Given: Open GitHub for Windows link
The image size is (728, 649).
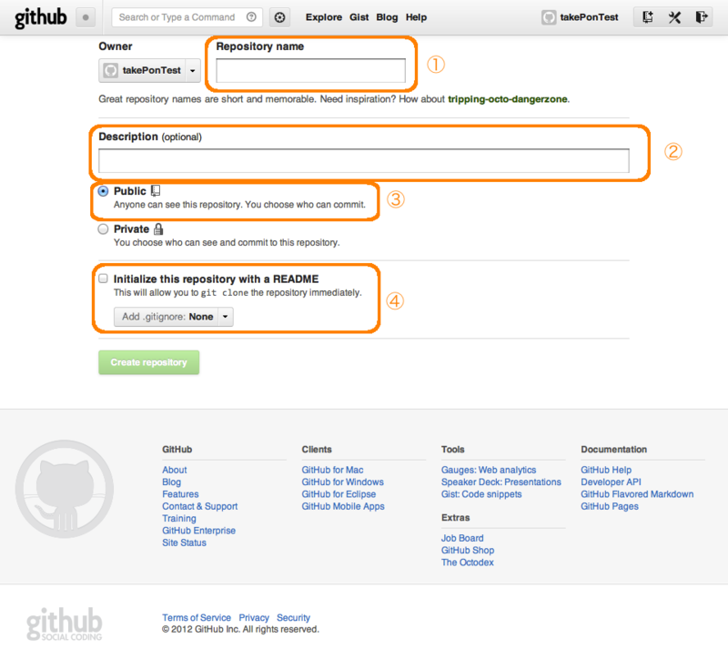Looking at the screenshot, I should [343, 482].
